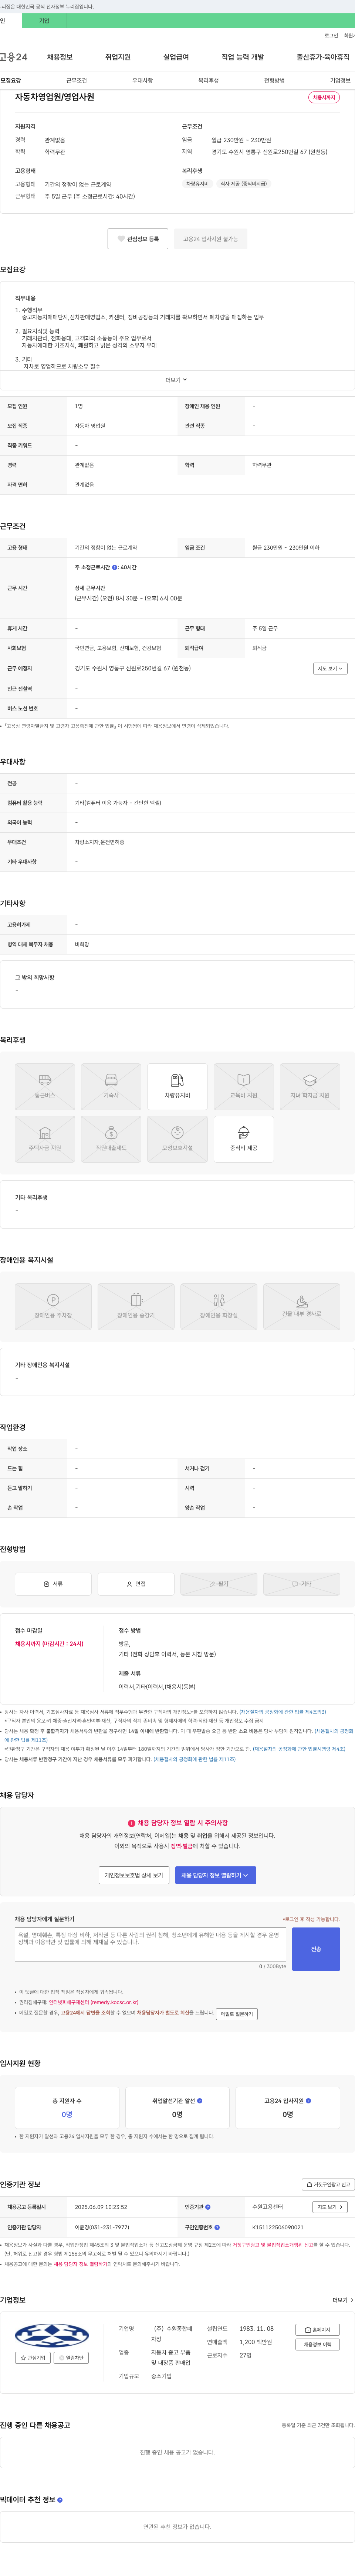
Task: Jump to 복리후생 anchor tab
Action: [x=209, y=80]
